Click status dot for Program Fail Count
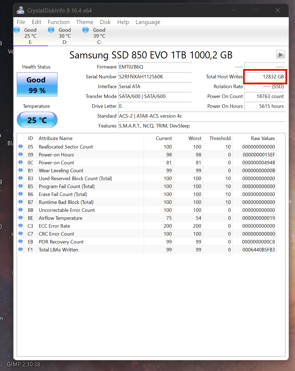Viewport: 295px width, 371px height. (x=20, y=186)
